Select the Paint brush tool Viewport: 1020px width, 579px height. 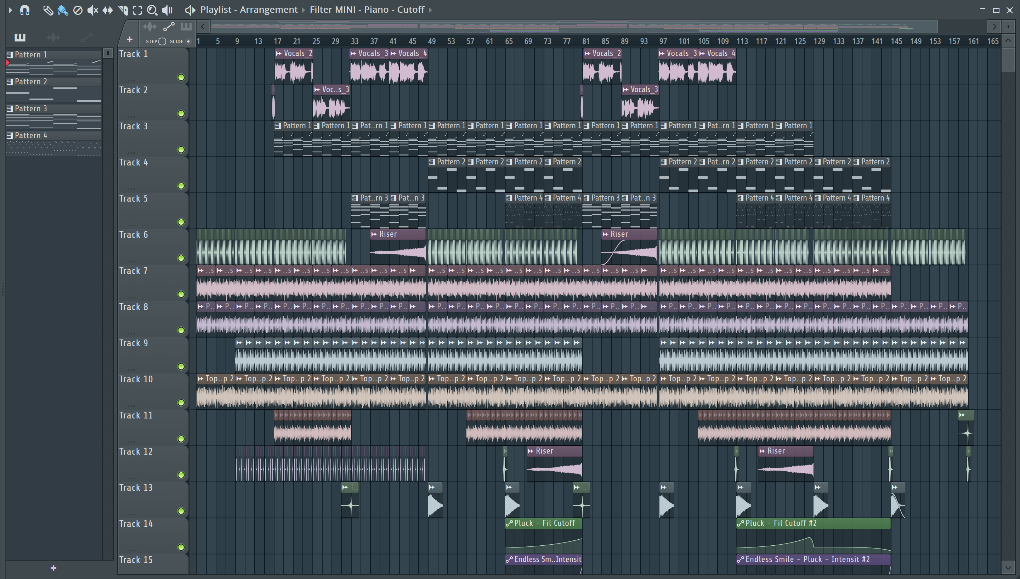63,10
